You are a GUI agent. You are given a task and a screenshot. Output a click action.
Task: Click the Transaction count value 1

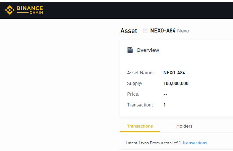165,105
